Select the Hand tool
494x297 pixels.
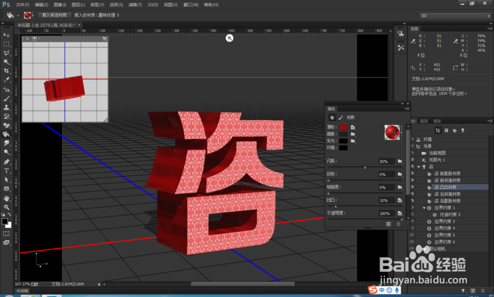(x=7, y=198)
